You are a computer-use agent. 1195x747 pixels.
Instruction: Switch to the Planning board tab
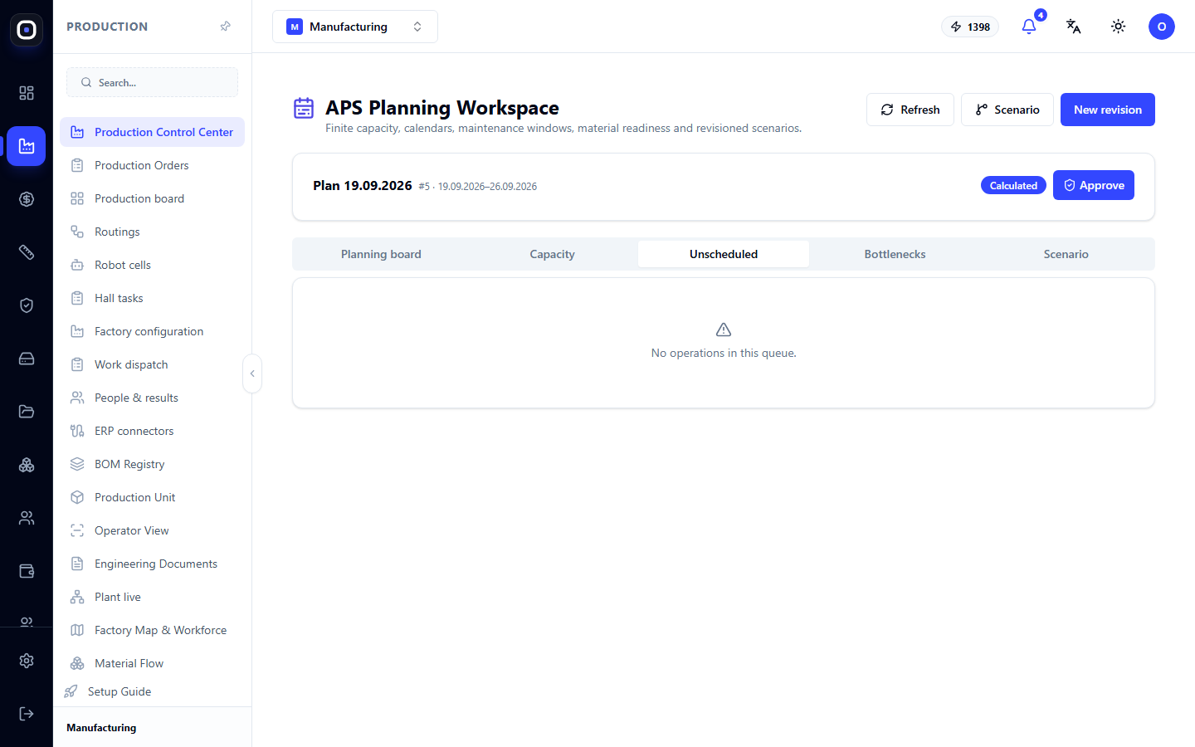[381, 254]
